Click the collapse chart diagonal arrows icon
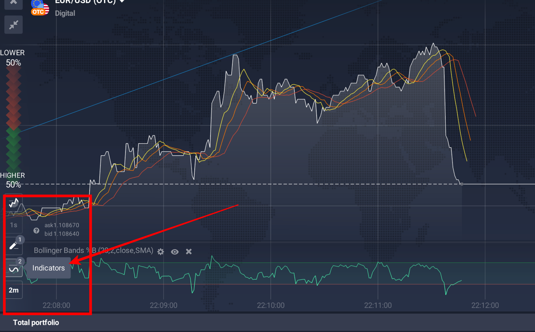535x332 pixels. pos(13,24)
